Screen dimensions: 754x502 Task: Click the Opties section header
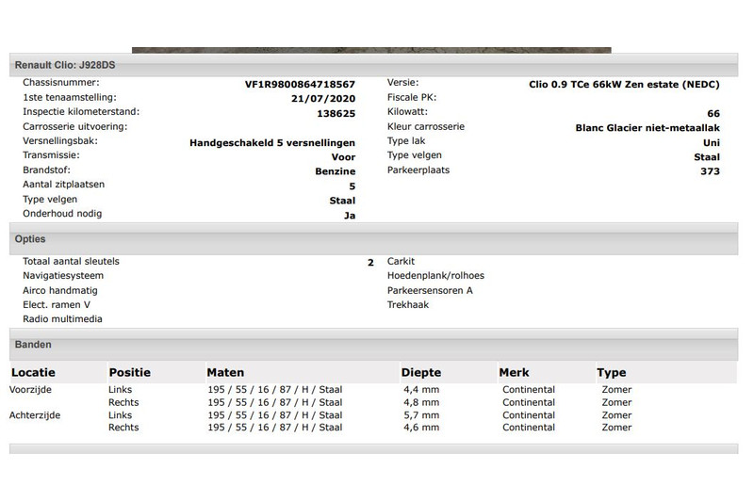coord(30,239)
